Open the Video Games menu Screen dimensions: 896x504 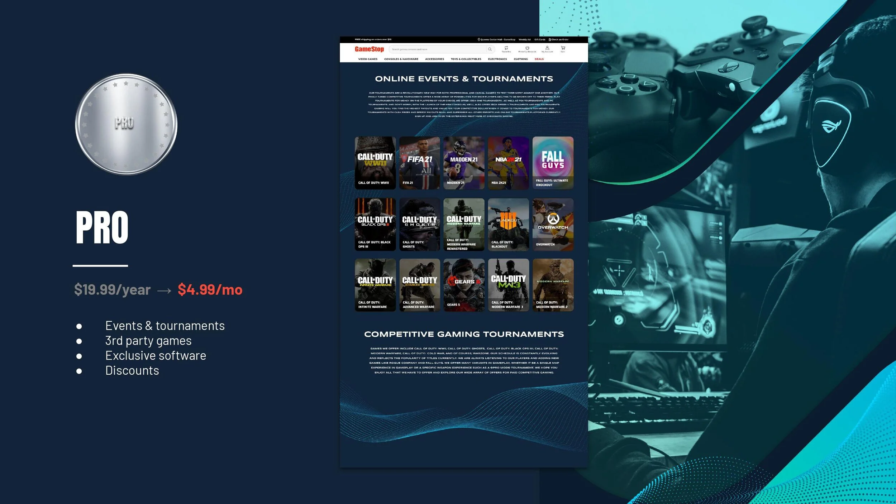(x=368, y=59)
